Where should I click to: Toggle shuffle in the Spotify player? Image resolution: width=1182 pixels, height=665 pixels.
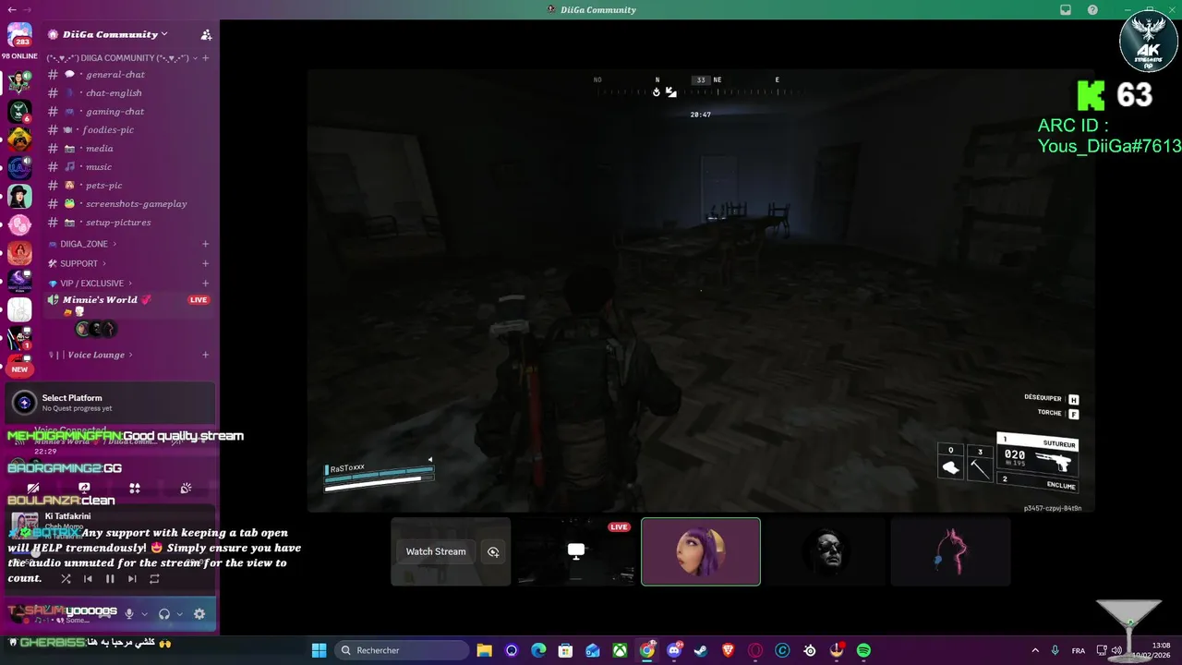[x=66, y=579]
